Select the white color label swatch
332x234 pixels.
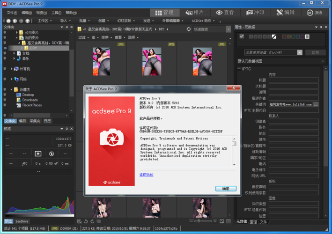[307, 37]
